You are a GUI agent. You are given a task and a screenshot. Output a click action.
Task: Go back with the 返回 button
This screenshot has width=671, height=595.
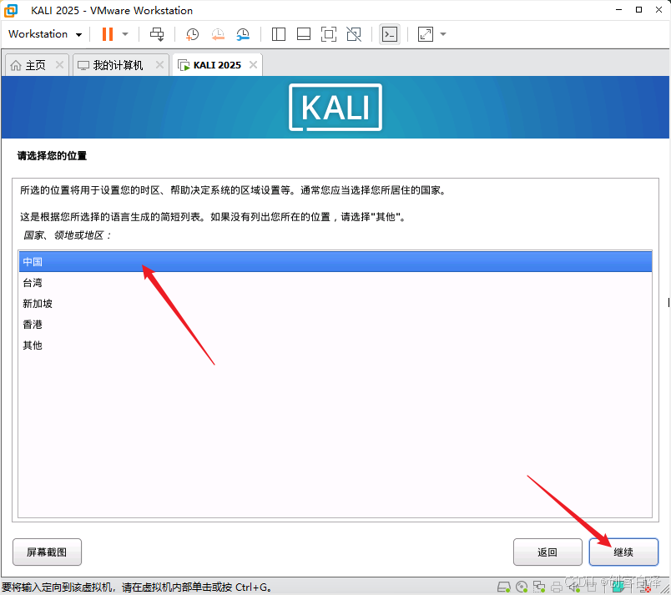coord(547,552)
